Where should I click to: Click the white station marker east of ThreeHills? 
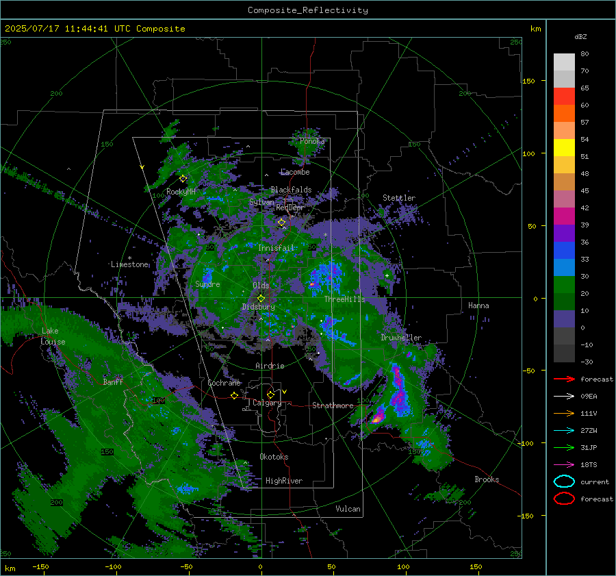click(x=387, y=275)
